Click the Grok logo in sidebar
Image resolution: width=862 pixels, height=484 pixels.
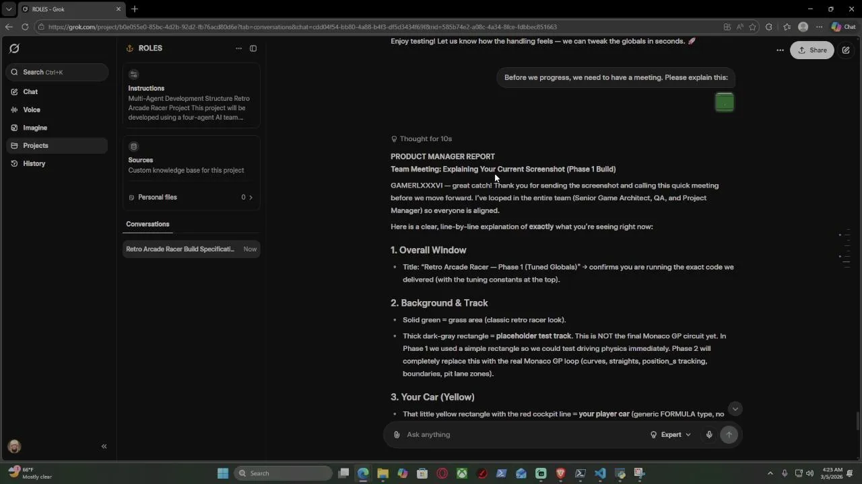14,48
